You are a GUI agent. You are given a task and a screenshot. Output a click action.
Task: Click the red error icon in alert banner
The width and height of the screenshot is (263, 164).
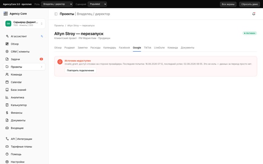click(60, 62)
